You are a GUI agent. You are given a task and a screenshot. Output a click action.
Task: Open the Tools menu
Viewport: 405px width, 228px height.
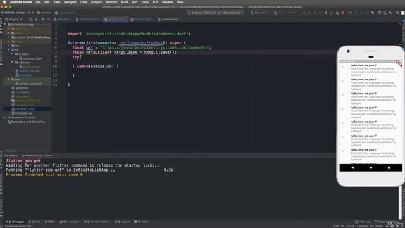click(x=145, y=2)
